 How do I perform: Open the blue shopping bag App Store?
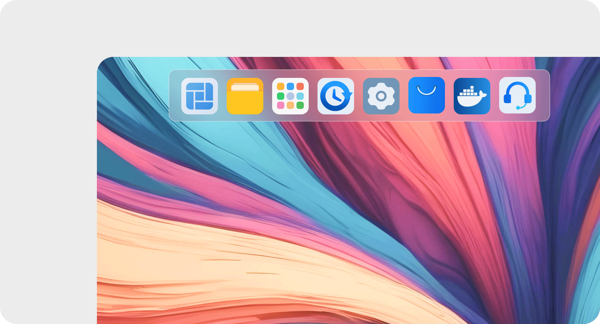pos(426,95)
